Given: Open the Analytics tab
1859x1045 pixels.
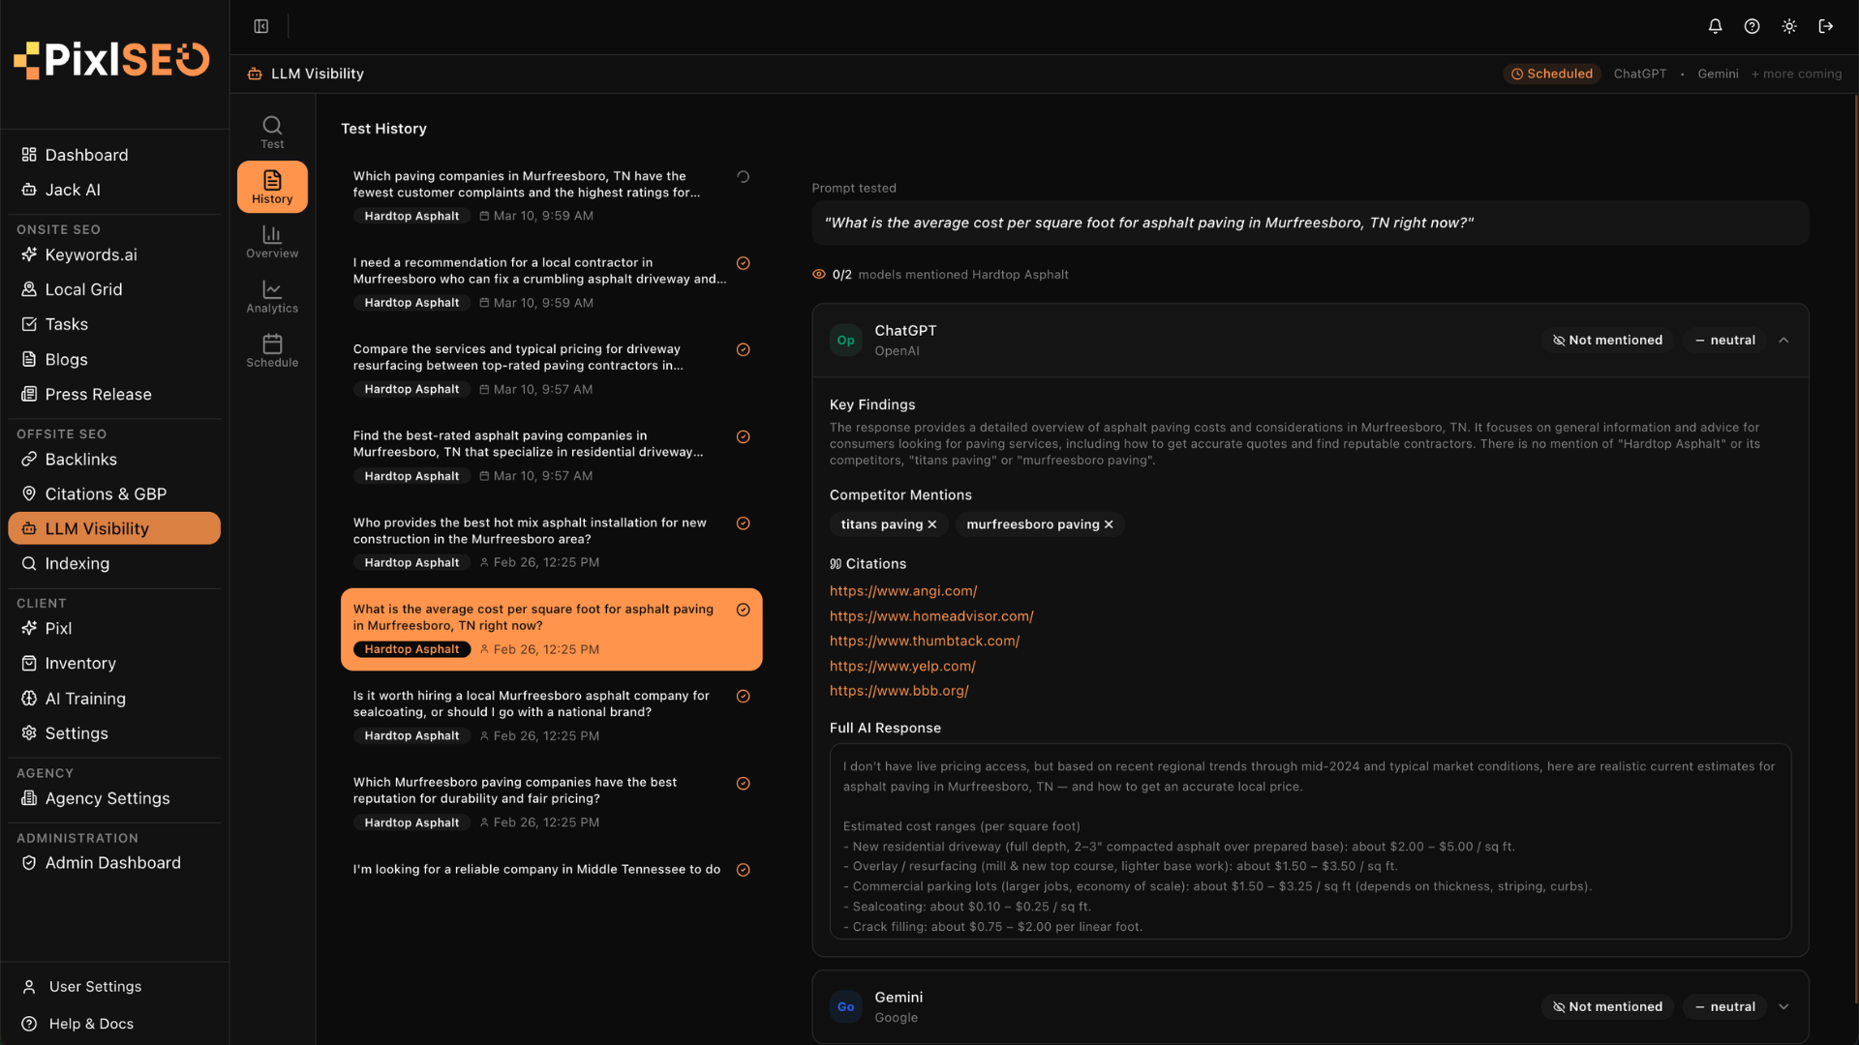Looking at the screenshot, I should coord(272,297).
